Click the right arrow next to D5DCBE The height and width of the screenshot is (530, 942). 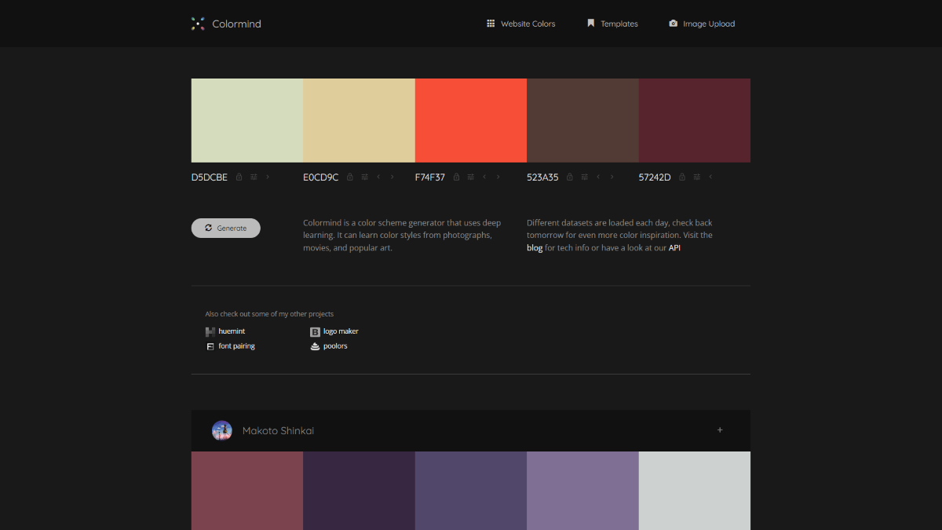[x=267, y=177]
